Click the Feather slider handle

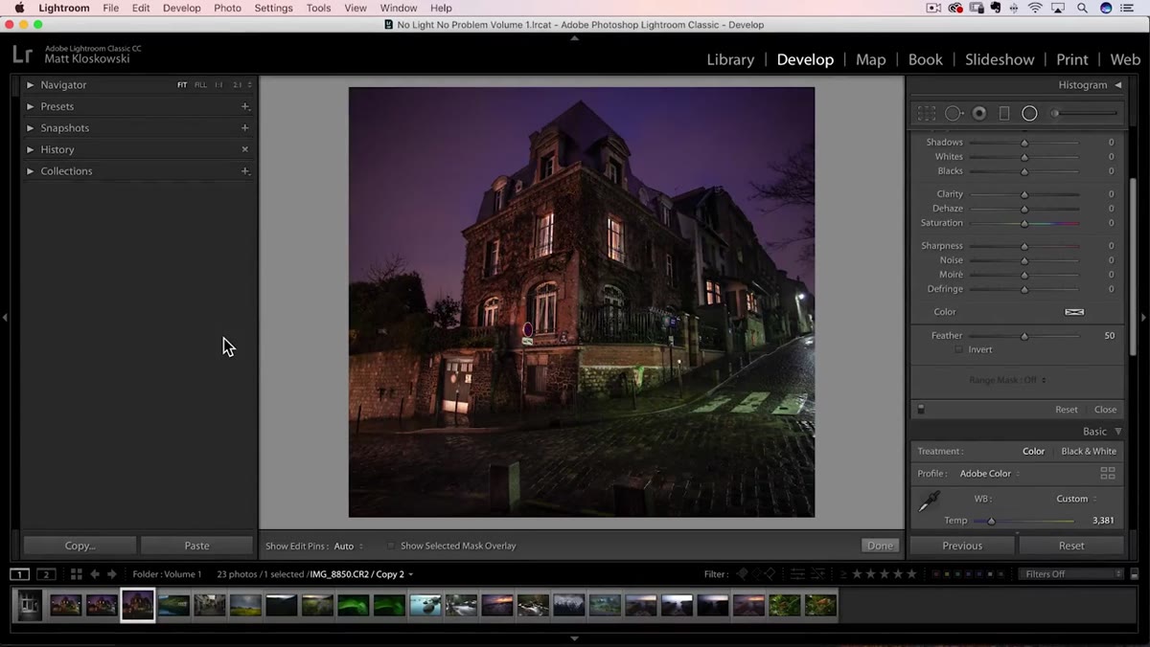point(1024,336)
